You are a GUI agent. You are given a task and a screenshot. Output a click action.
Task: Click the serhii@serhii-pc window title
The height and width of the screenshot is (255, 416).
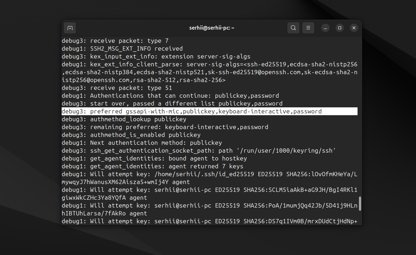pos(212,28)
